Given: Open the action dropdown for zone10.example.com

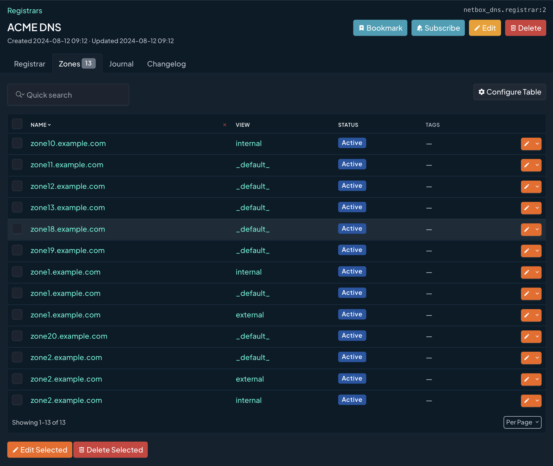Looking at the screenshot, I should pyautogui.click(x=537, y=144).
